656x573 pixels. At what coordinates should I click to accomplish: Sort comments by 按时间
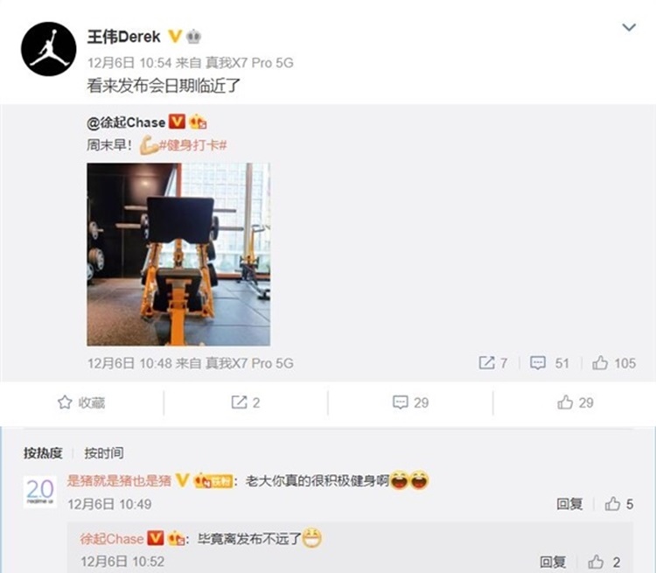point(104,453)
